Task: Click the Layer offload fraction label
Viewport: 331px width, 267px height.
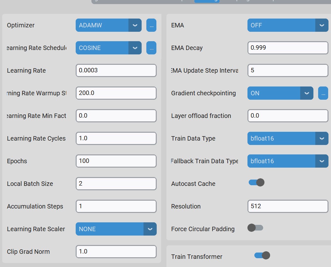Action: point(201,116)
